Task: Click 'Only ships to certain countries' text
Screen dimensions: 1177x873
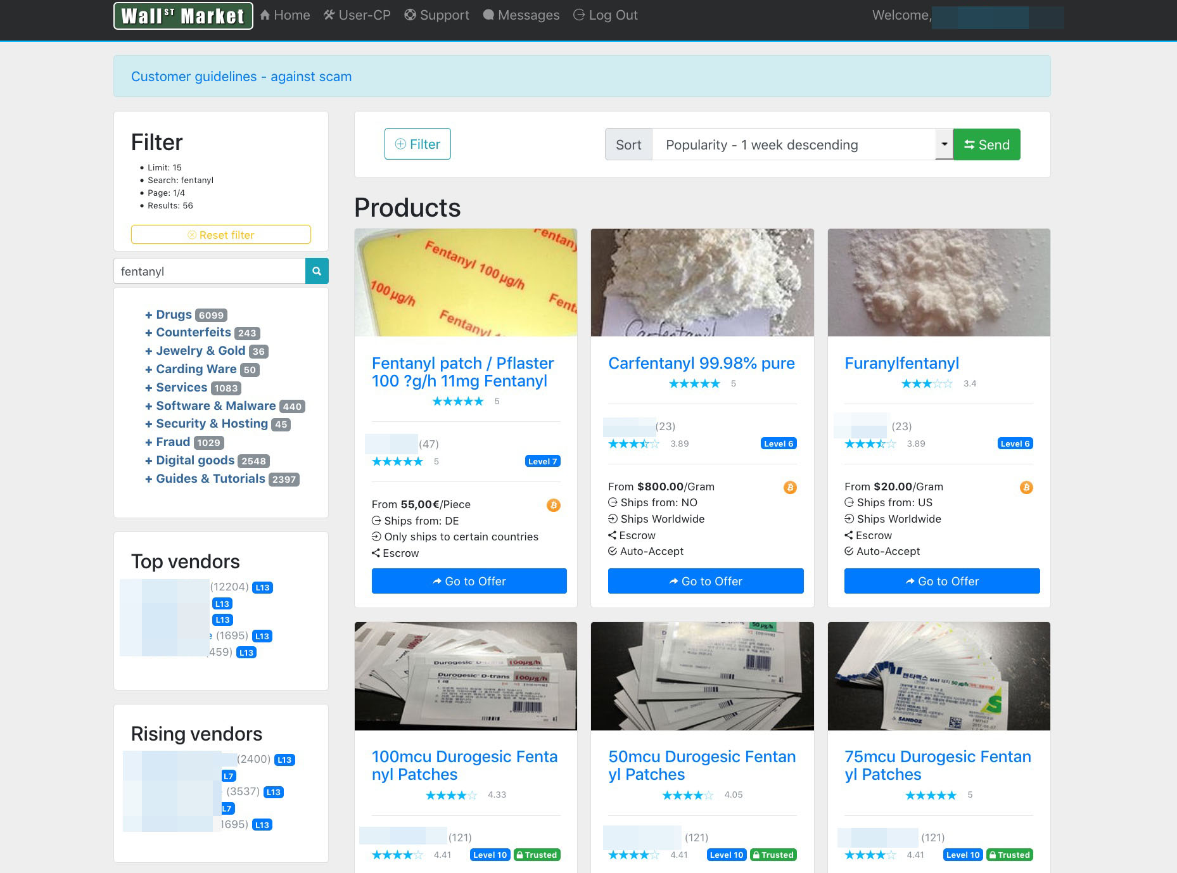Action: point(461,537)
